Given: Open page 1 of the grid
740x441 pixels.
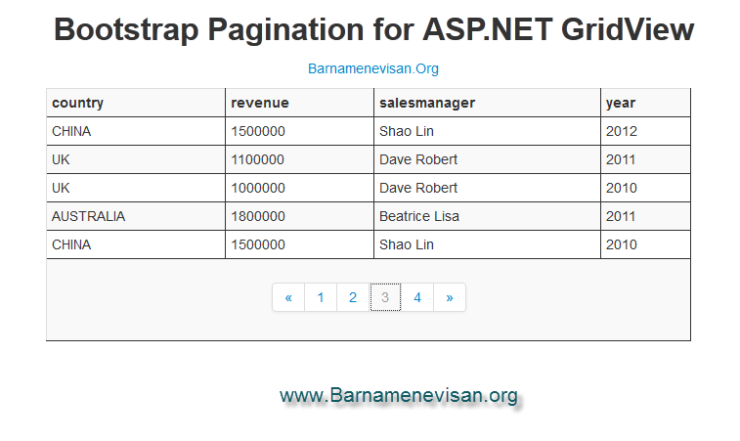Looking at the screenshot, I should [321, 297].
